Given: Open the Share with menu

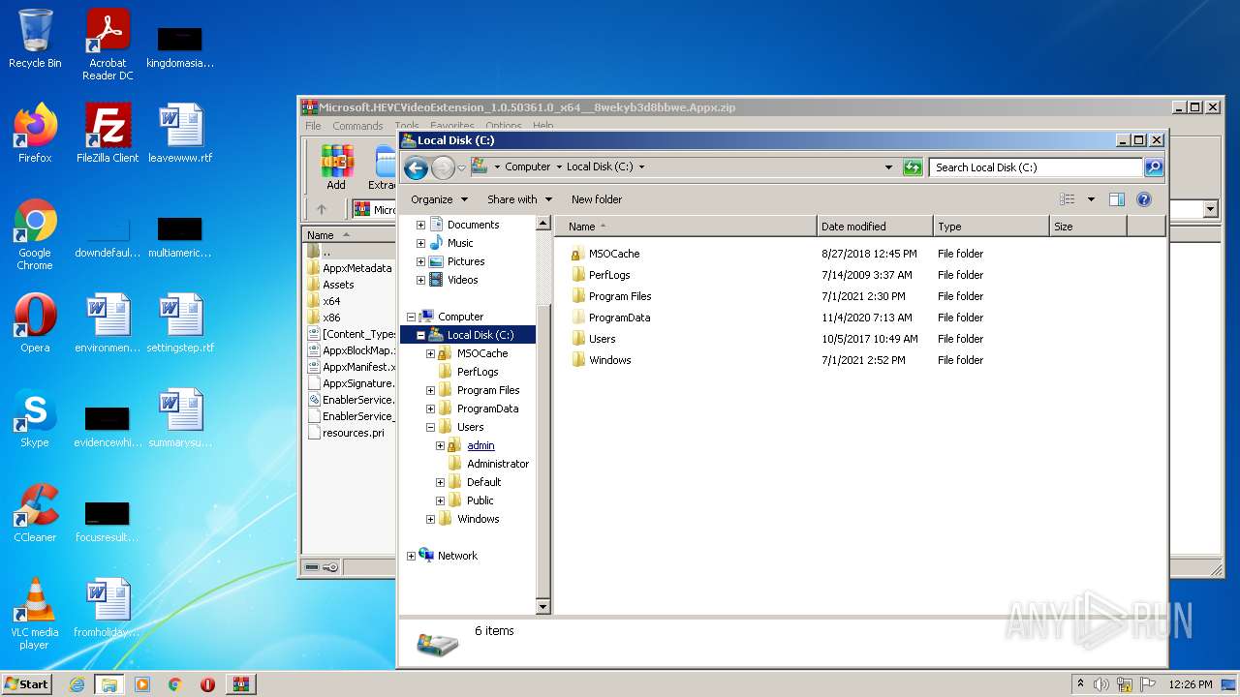Looking at the screenshot, I should tap(519, 199).
